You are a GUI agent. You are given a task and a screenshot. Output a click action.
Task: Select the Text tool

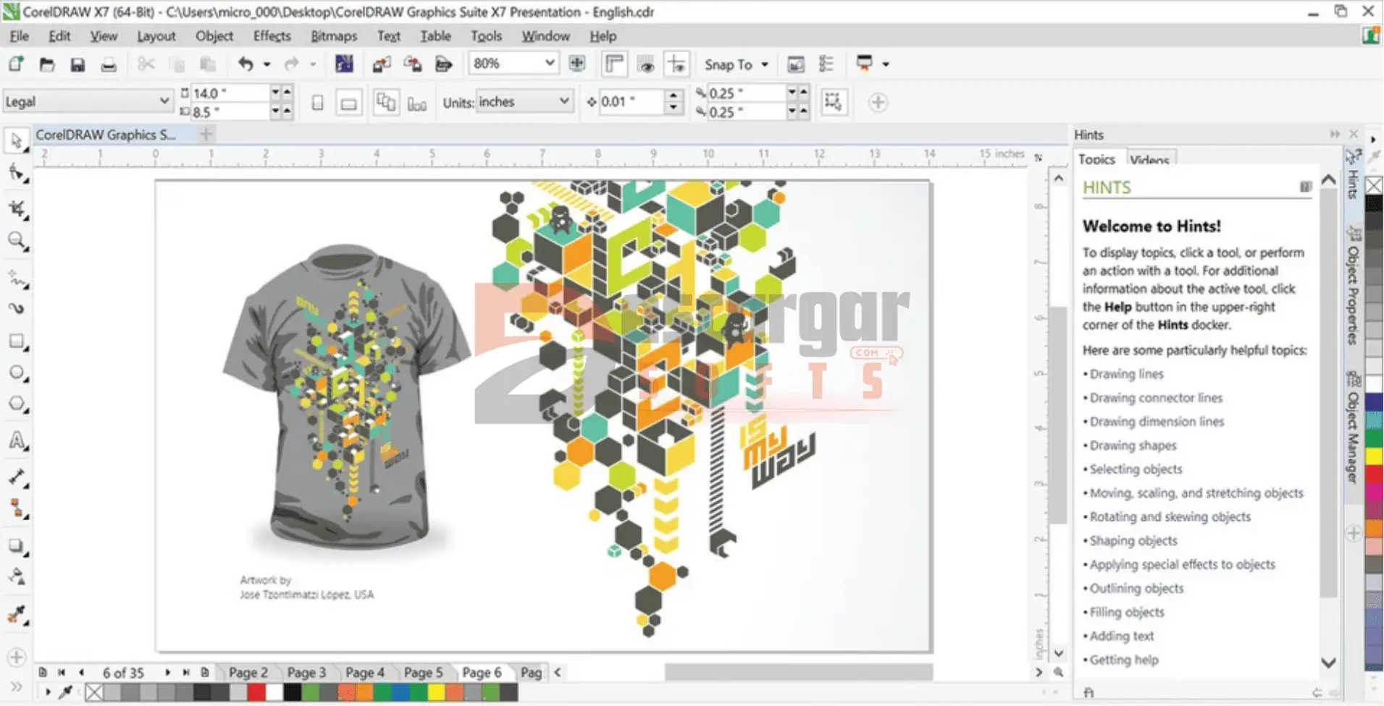[17, 441]
